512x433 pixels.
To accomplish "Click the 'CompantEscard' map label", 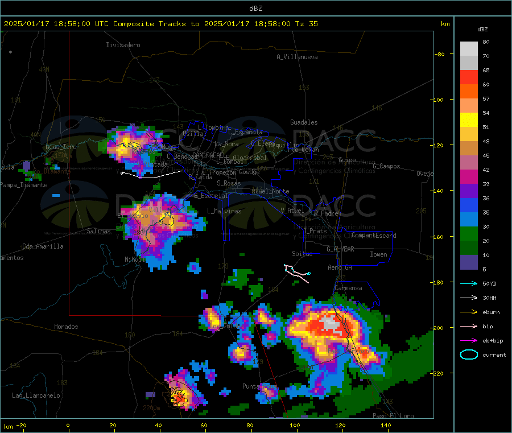I will [374, 235].
